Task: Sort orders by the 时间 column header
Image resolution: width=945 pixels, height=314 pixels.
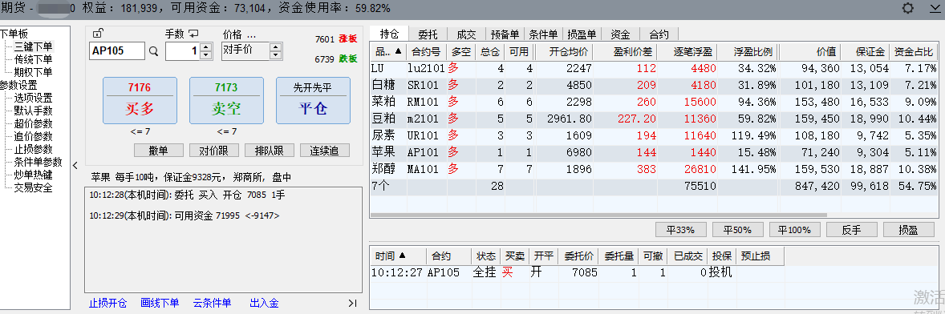Action: coord(397,256)
